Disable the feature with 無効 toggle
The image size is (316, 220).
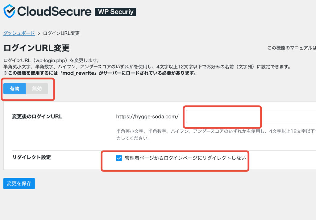(x=37, y=88)
